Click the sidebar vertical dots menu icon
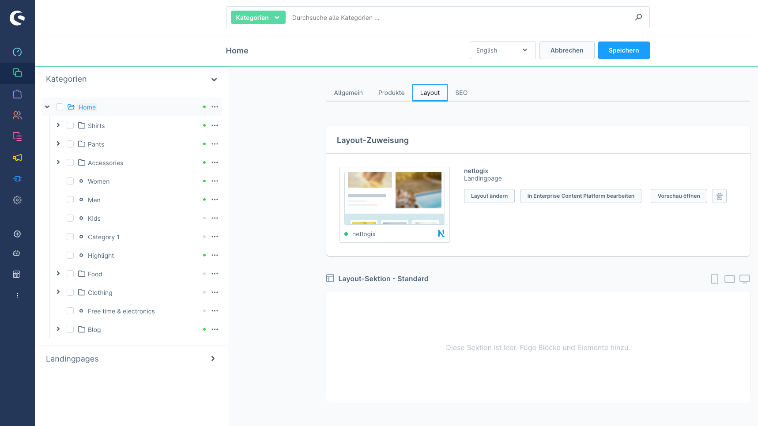The width and height of the screenshot is (758, 426). point(17,295)
